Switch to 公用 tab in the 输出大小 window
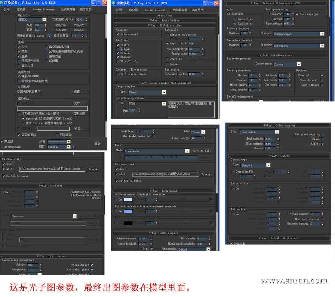 click(7, 9)
